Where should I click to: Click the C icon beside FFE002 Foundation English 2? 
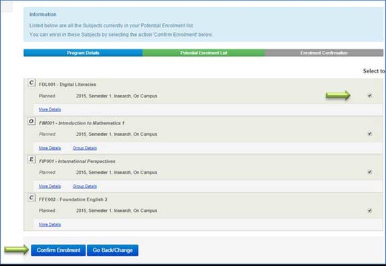coord(31,197)
